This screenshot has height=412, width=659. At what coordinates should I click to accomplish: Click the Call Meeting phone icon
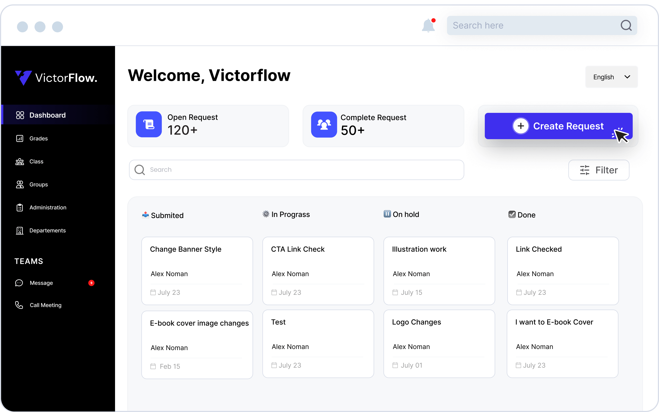click(19, 305)
